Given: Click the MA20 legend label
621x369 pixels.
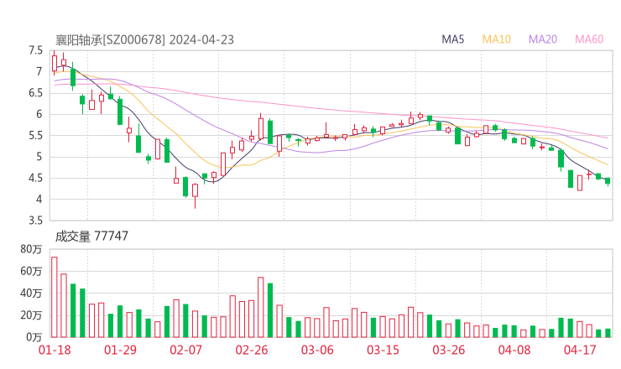Looking at the screenshot, I should point(543,39).
